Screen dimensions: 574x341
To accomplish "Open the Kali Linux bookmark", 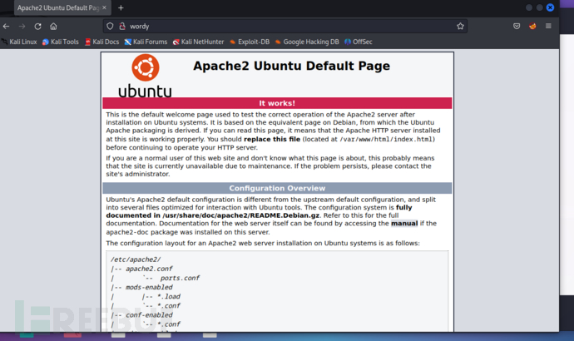I will (x=20, y=41).
